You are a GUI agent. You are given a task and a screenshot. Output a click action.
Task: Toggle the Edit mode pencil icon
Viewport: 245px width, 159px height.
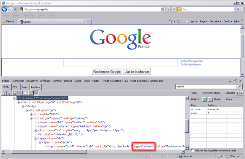tap(31, 93)
